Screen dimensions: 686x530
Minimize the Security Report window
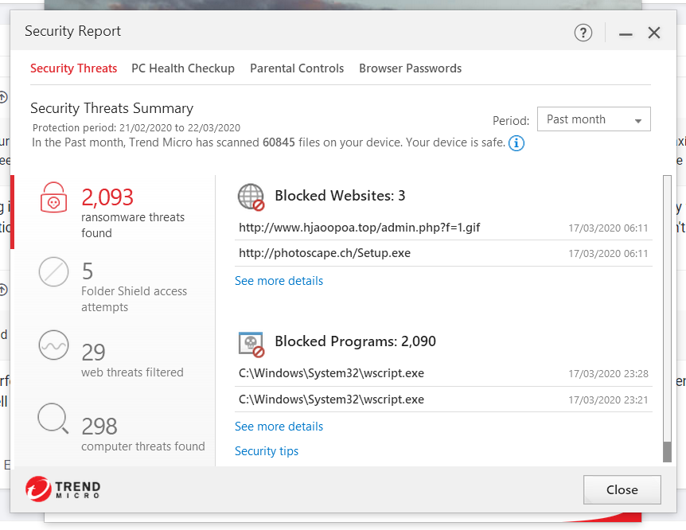[626, 33]
